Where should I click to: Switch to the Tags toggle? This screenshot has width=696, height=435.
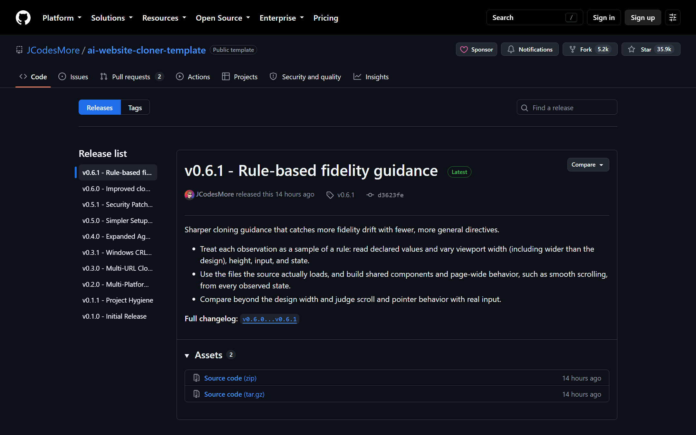coord(135,107)
